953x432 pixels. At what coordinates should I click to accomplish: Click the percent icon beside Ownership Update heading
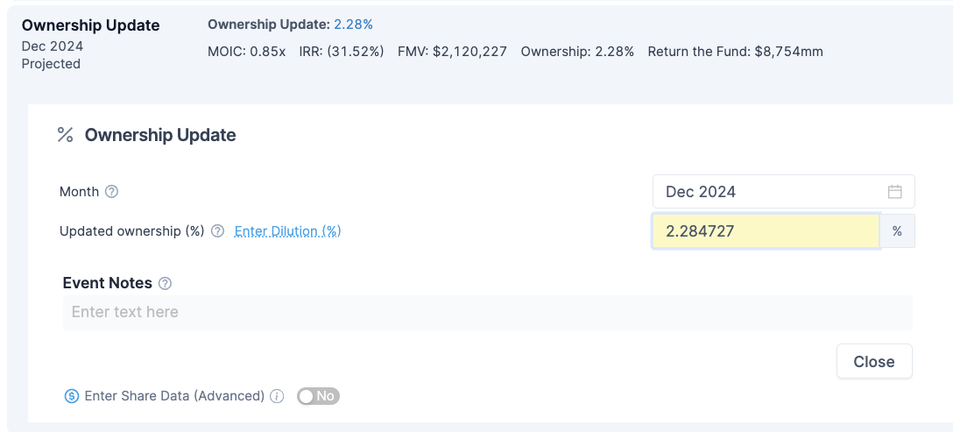pos(65,135)
